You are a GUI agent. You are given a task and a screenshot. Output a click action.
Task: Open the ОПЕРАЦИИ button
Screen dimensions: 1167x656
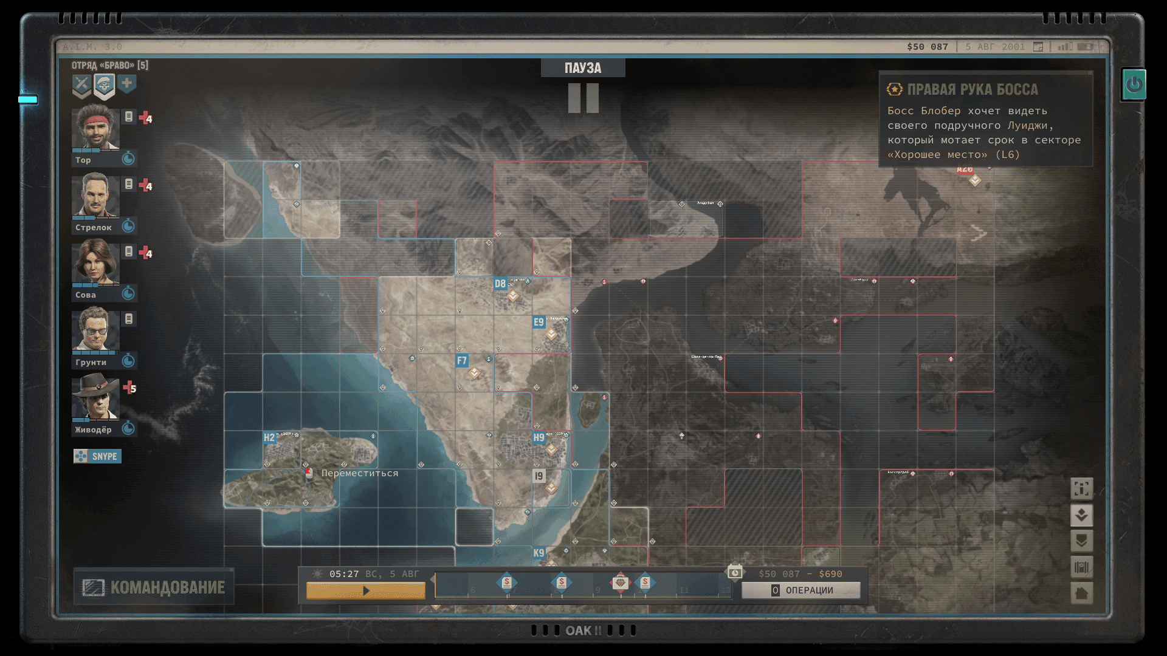tap(801, 590)
